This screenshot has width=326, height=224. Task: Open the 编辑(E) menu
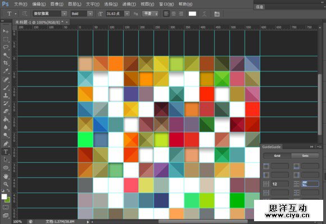point(39,4)
